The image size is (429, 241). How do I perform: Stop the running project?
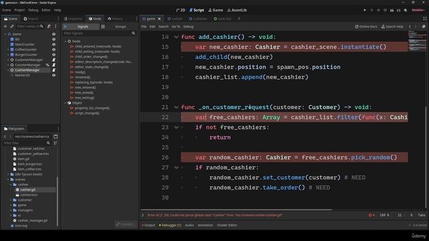[x=378, y=10]
